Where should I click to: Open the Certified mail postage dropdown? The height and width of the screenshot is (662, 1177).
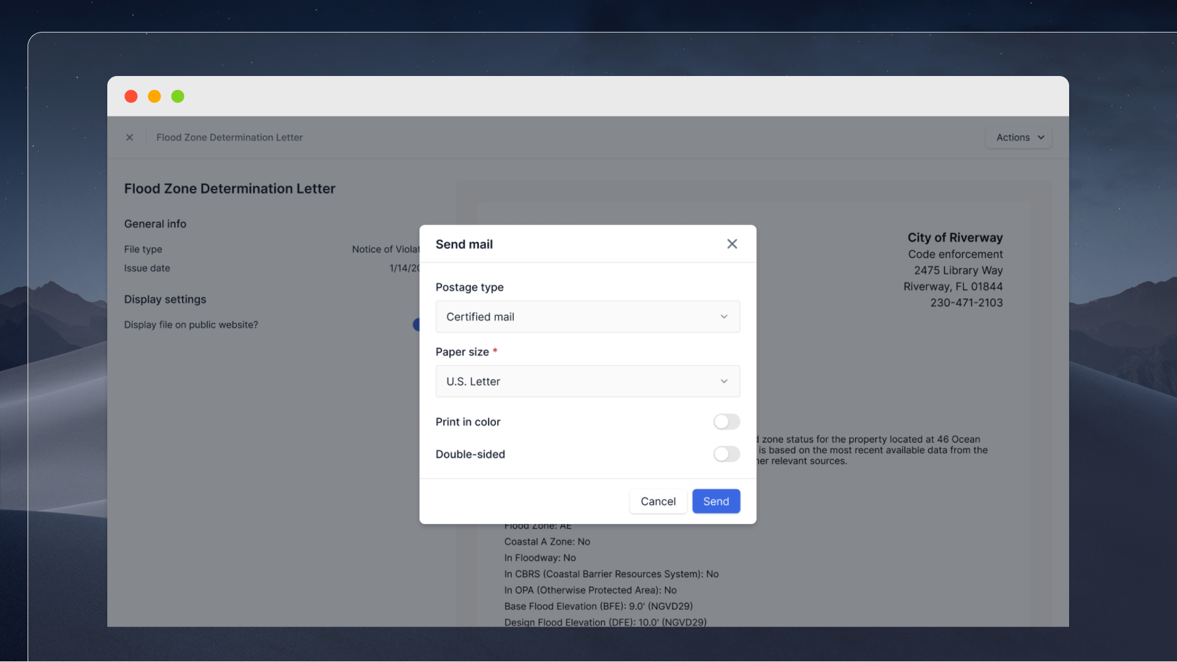(587, 317)
